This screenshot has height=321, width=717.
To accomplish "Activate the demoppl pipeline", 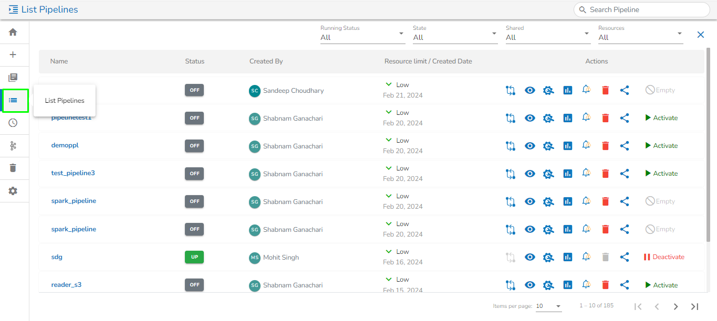I will point(661,146).
